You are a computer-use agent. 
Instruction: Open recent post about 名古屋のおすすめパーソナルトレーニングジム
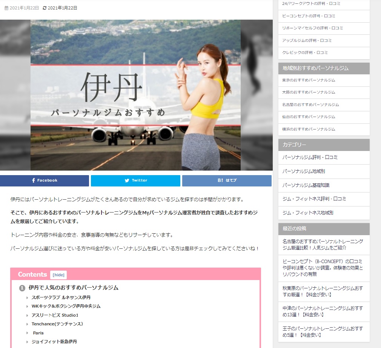(323, 245)
